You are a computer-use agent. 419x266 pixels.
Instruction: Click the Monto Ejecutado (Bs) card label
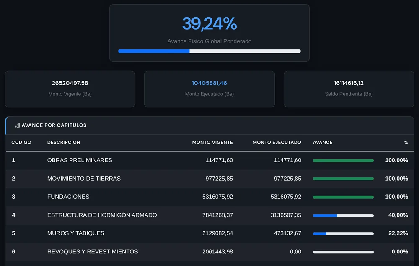209,94
